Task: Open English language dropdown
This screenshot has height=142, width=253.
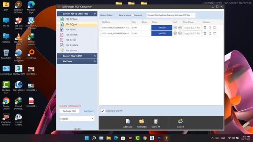Action: pos(77,119)
